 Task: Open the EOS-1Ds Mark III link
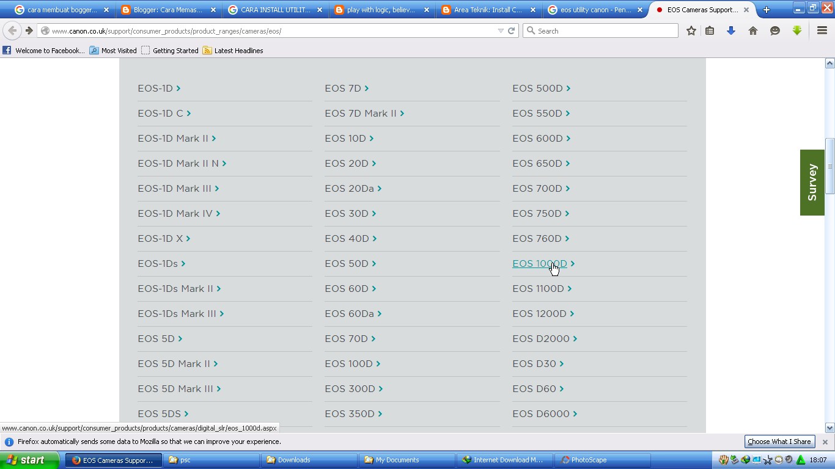tap(181, 314)
